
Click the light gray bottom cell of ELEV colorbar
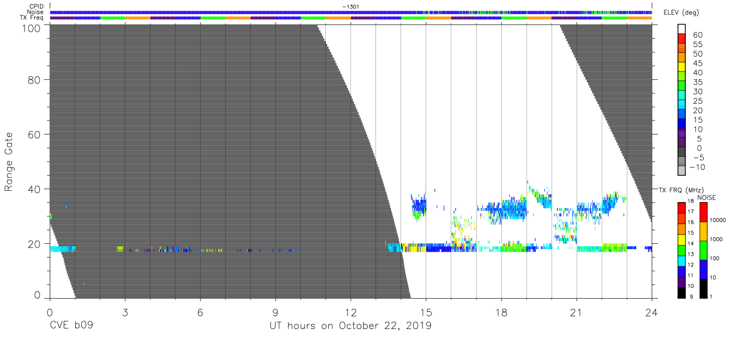(x=682, y=171)
